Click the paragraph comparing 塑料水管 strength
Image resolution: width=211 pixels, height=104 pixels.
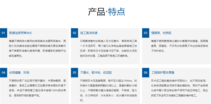coord(179,46)
